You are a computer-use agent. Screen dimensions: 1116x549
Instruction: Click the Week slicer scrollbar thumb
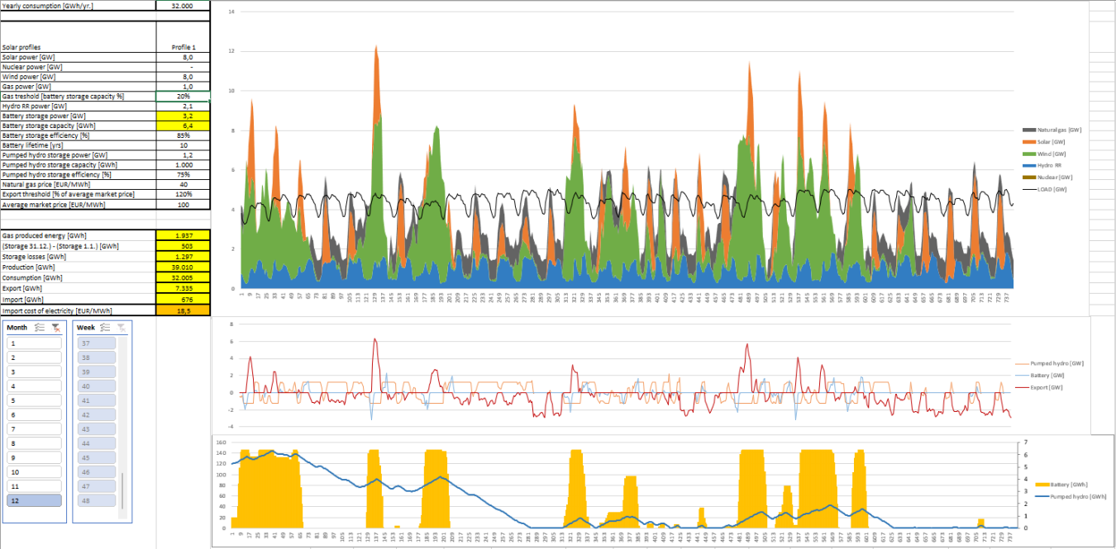122,490
